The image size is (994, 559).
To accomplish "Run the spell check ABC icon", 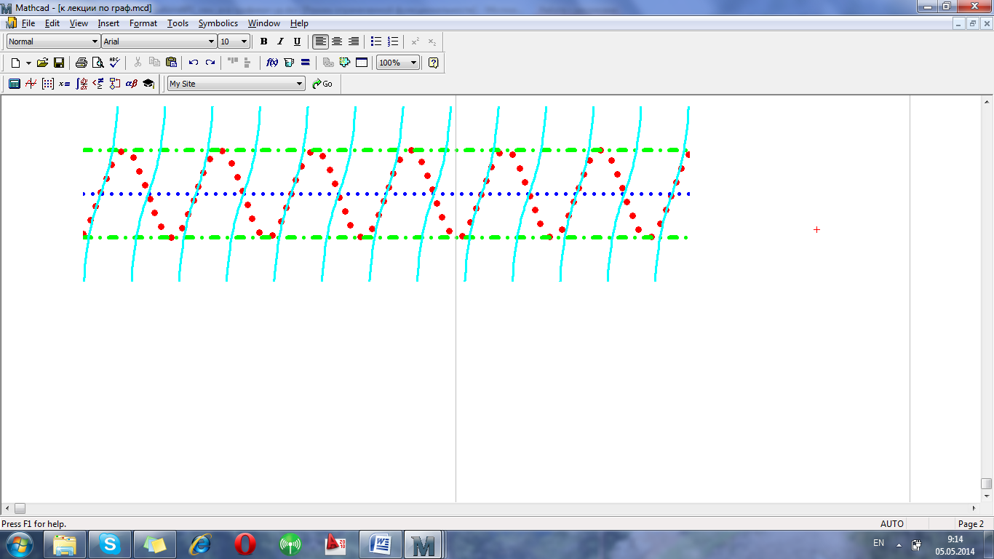I will tap(114, 63).
